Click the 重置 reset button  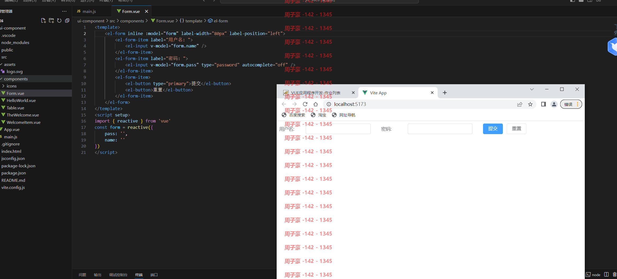tap(517, 129)
